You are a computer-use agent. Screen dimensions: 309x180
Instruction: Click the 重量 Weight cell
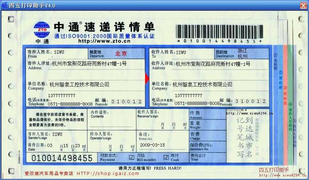208,125
